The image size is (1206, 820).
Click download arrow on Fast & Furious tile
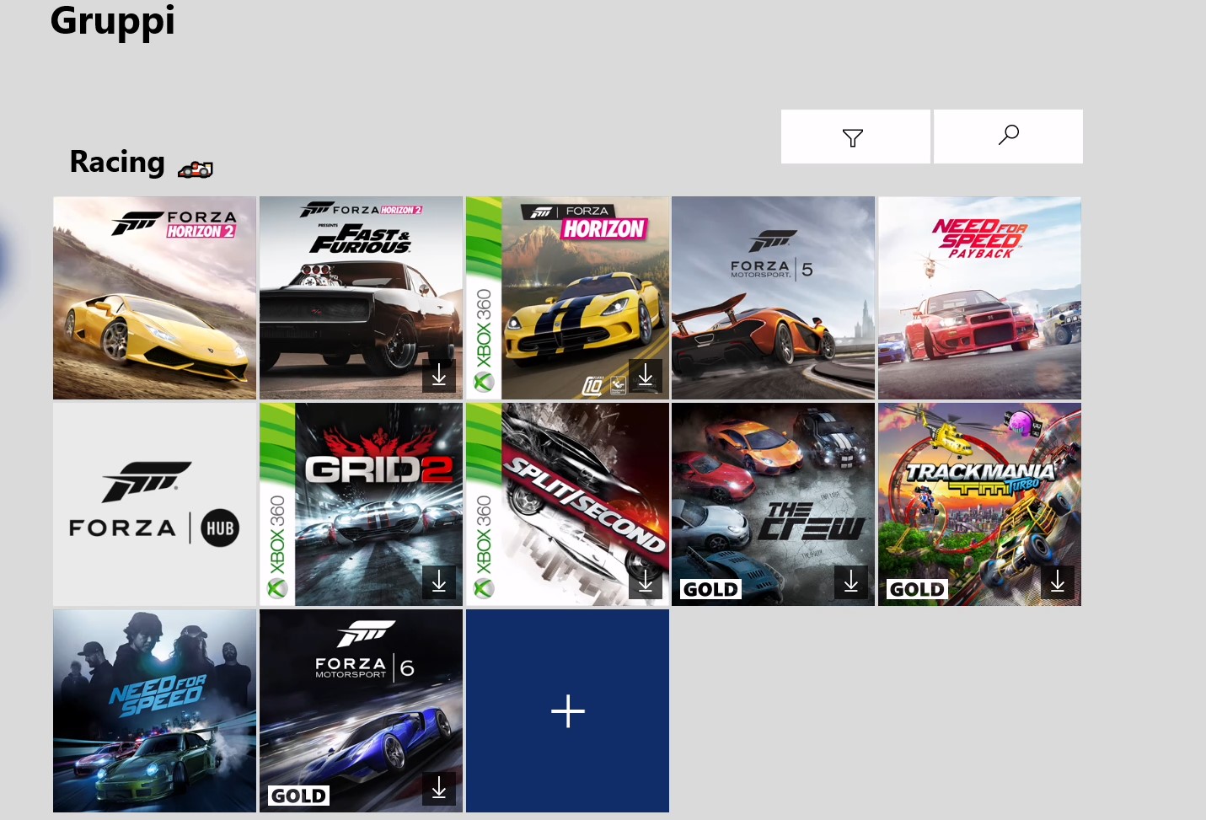tap(439, 376)
